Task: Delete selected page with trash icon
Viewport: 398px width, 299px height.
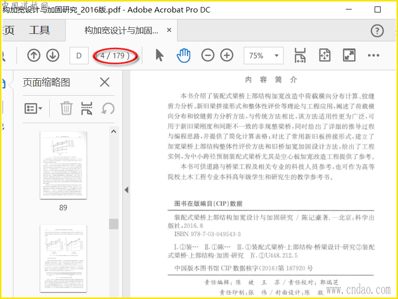Action: click(x=66, y=109)
